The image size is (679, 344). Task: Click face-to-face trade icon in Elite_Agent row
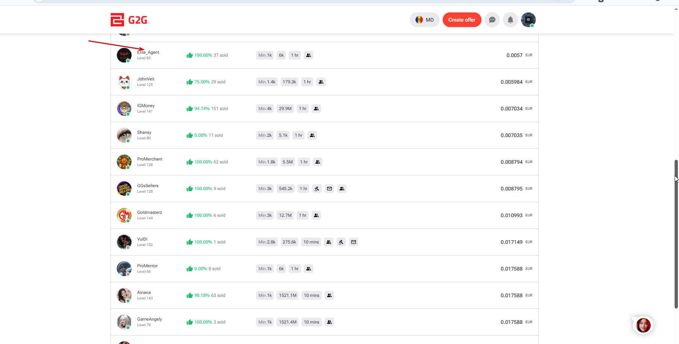click(x=309, y=55)
